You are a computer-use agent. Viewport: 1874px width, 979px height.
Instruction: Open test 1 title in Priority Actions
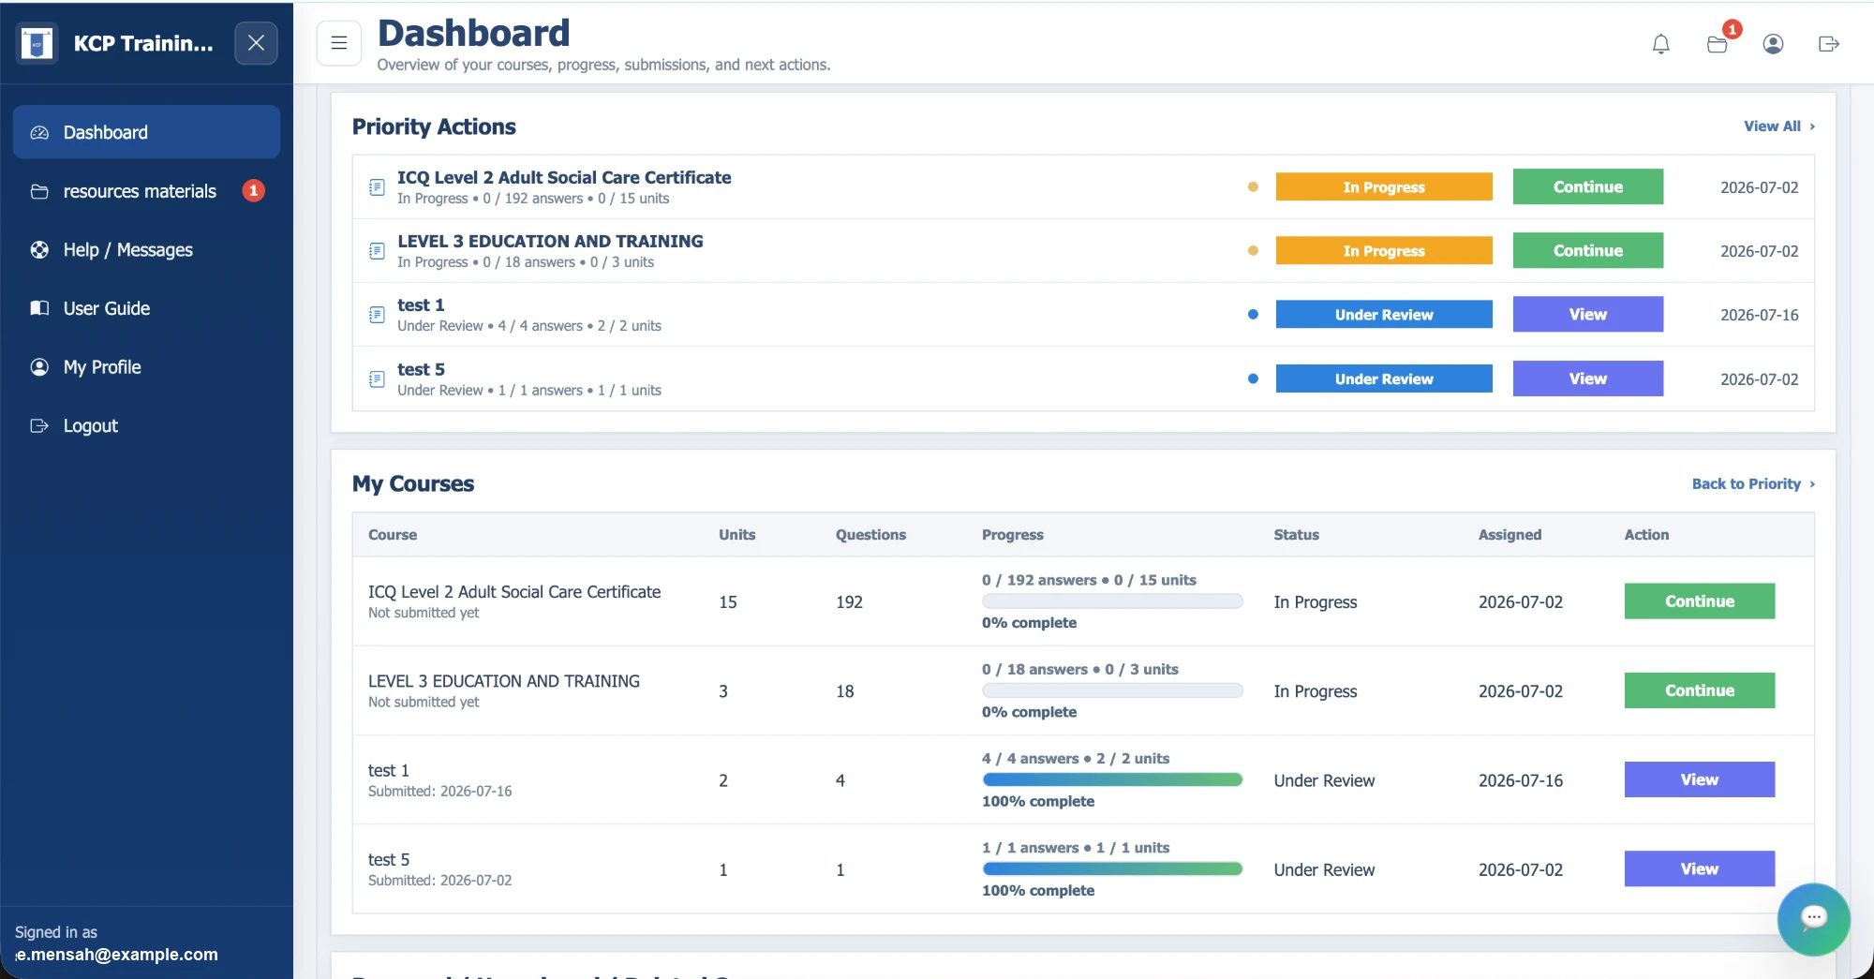tap(421, 304)
